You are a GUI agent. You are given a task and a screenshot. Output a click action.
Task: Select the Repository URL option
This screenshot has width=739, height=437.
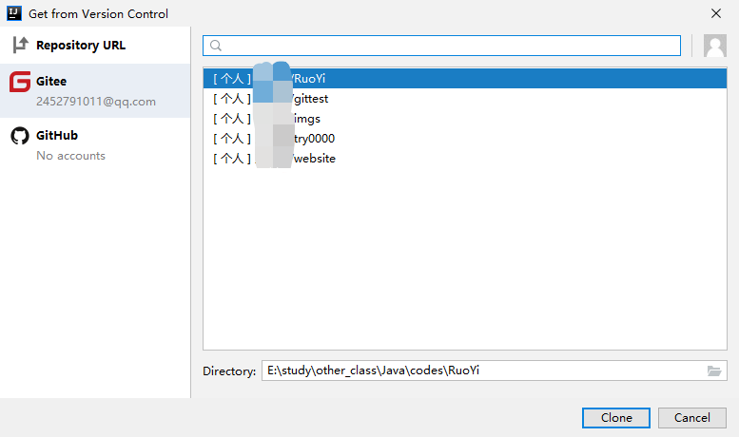[x=95, y=46]
